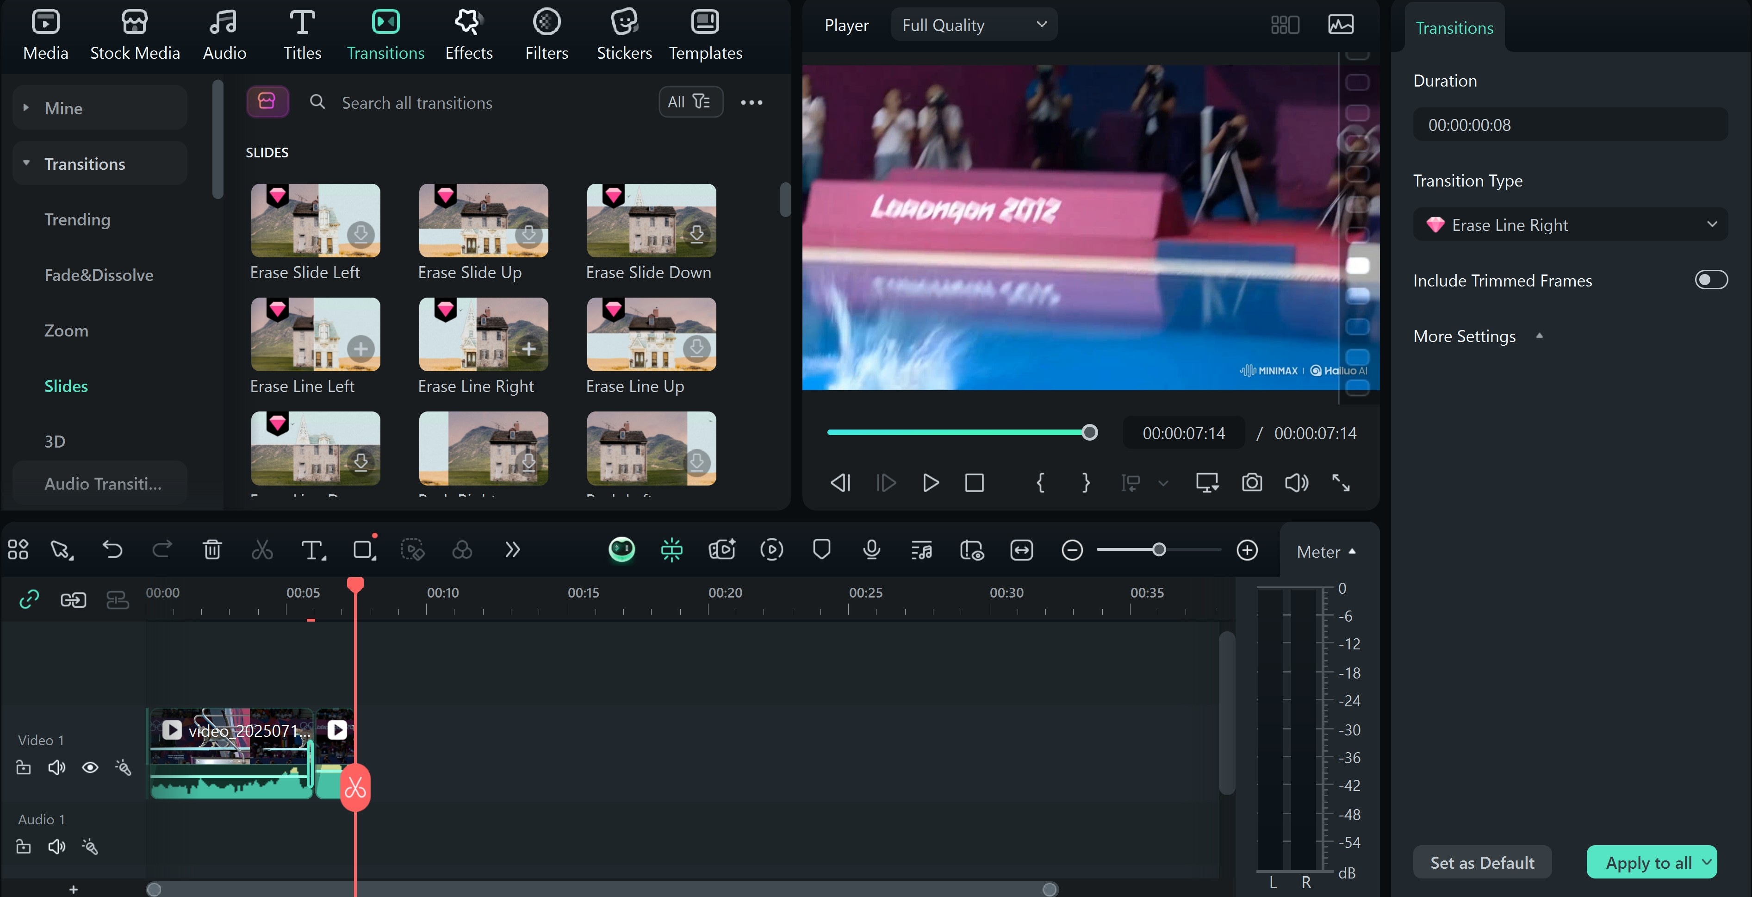The image size is (1752, 897).
Task: Set the mark out point bracket
Action: (1086, 483)
